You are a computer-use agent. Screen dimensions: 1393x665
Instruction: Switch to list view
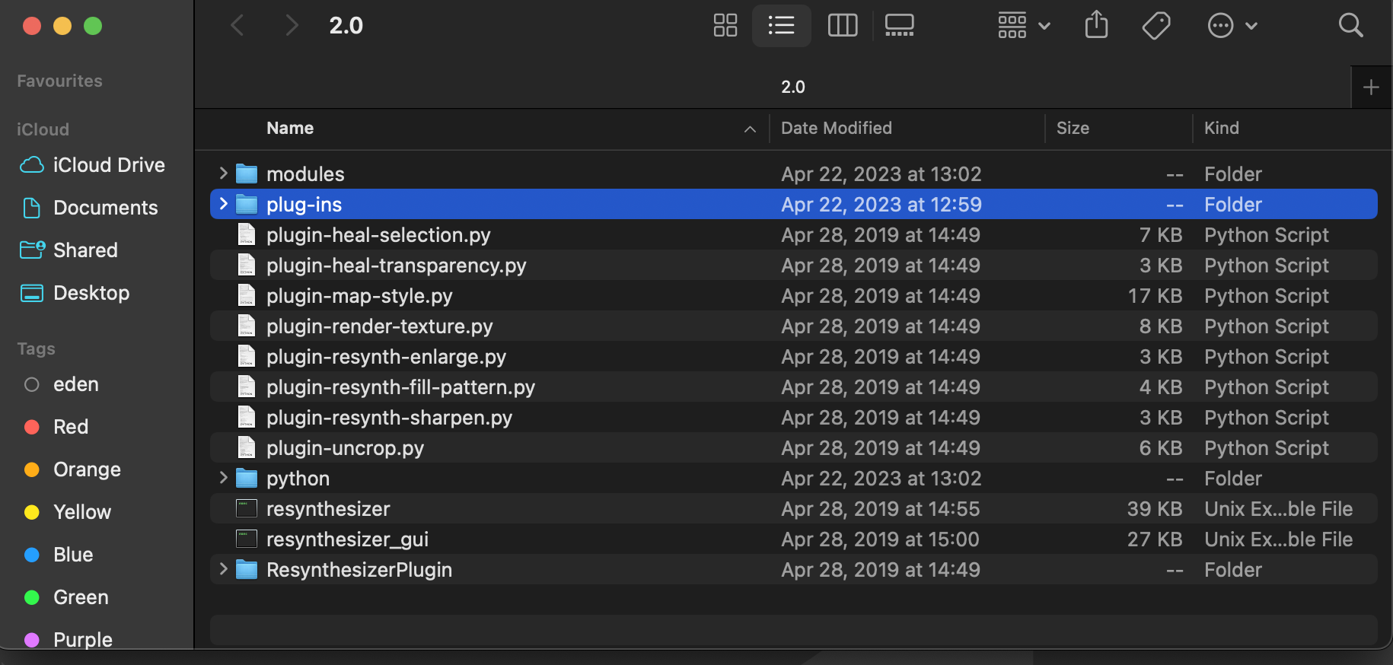(x=781, y=25)
